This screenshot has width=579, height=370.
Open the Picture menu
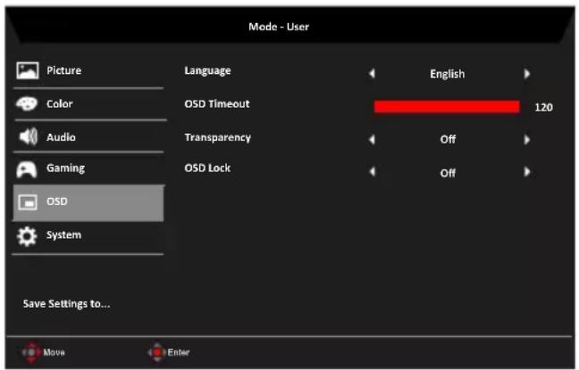coord(63,70)
